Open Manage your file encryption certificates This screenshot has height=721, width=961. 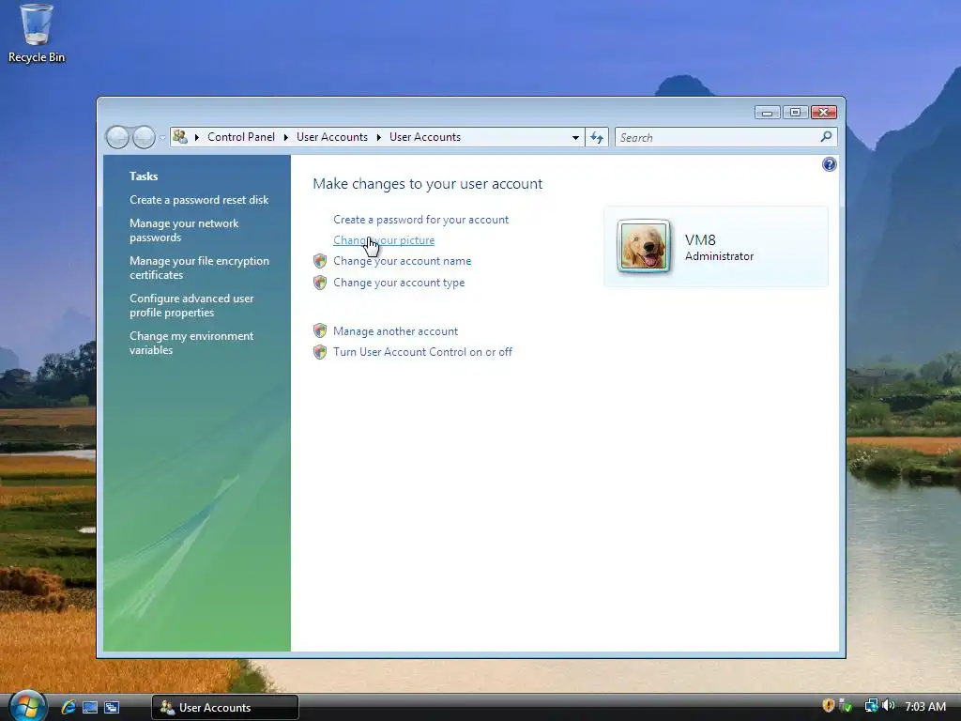point(199,268)
